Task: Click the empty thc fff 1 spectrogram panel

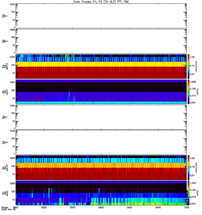Action: pyautogui.click(x=101, y=117)
